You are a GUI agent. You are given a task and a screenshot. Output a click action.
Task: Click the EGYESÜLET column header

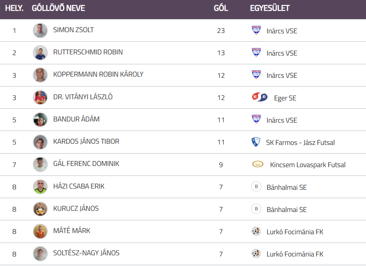click(270, 8)
